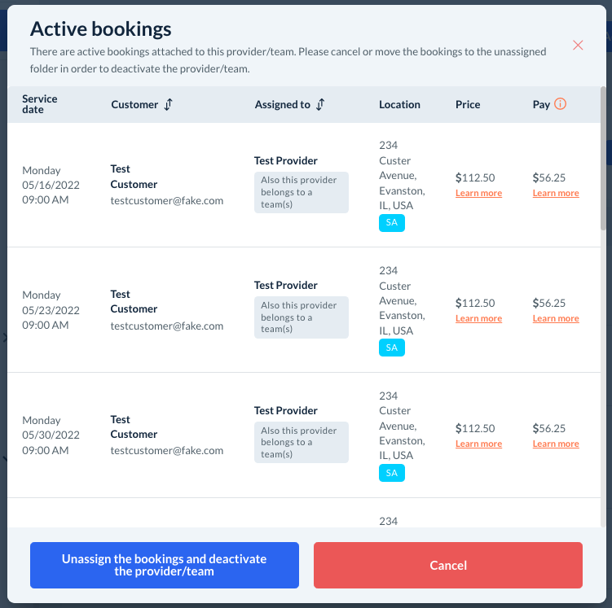Image resolution: width=612 pixels, height=608 pixels.
Task: Sort by Customer column arrows icon
Action: click(169, 104)
